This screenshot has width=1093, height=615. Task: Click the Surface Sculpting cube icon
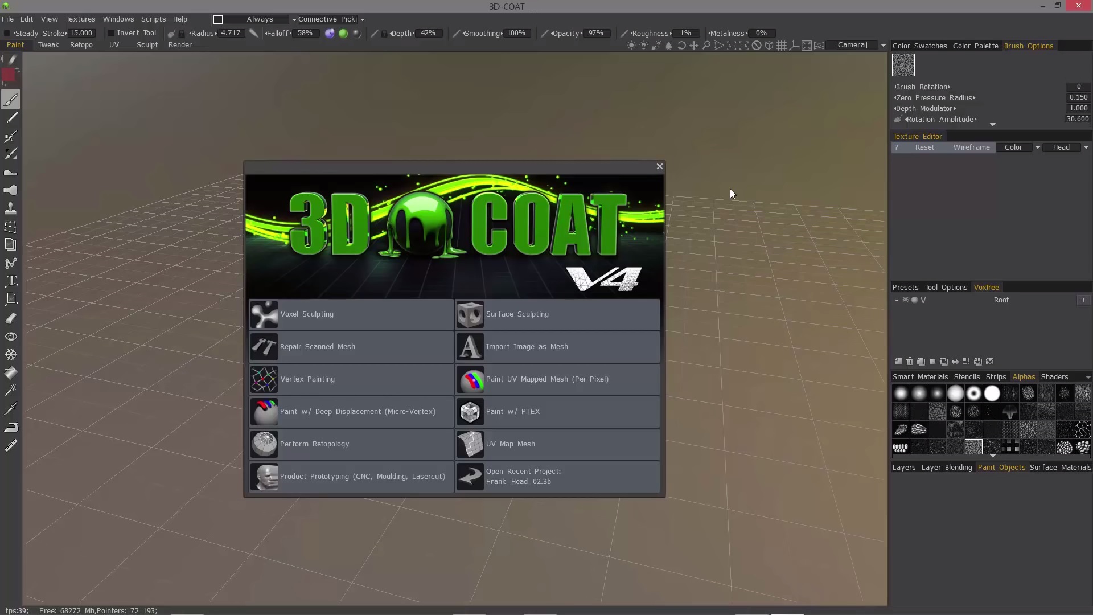470,314
